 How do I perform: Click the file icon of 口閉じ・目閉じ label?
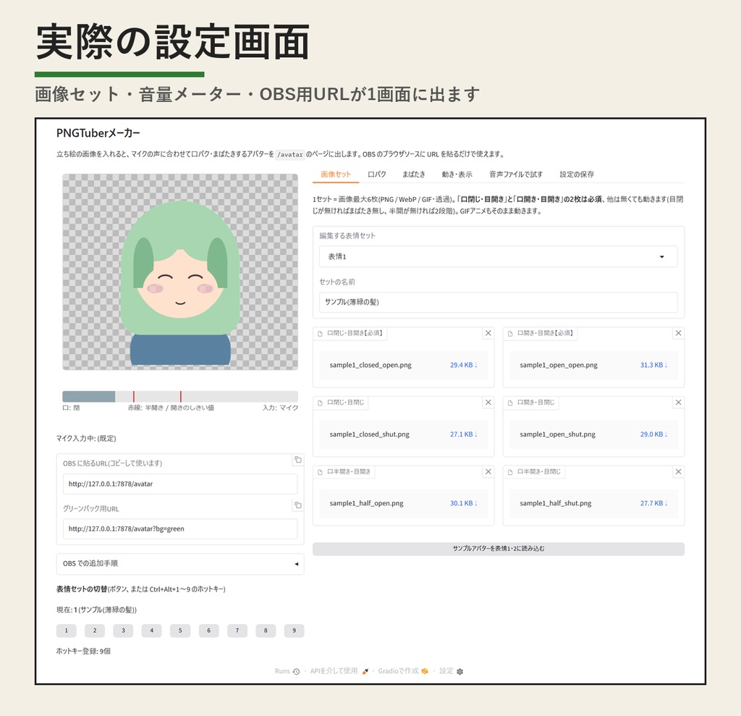pos(320,403)
